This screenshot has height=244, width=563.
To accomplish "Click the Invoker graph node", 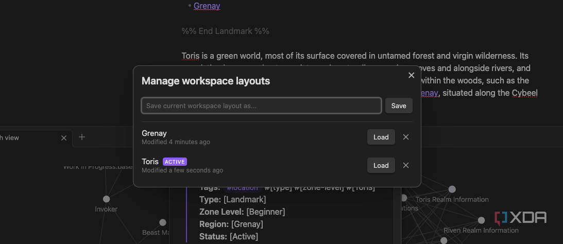I will pos(106,199).
